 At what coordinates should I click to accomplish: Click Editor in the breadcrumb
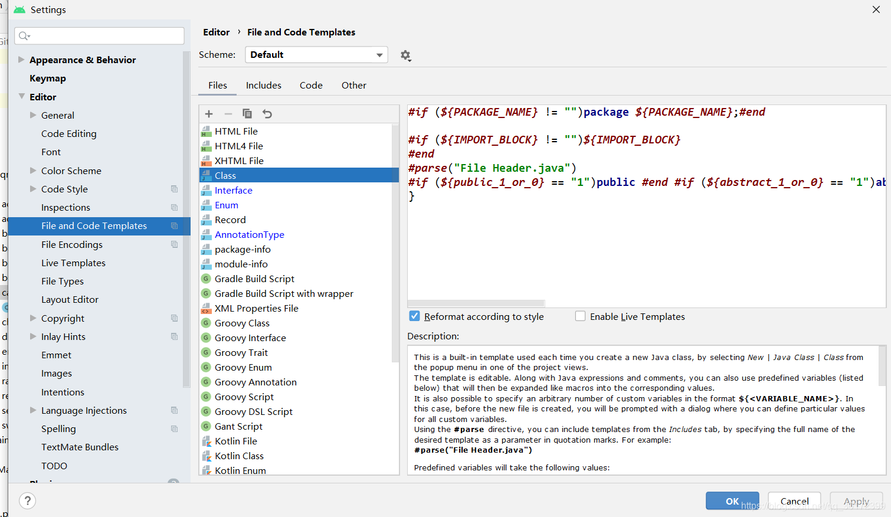(x=216, y=32)
